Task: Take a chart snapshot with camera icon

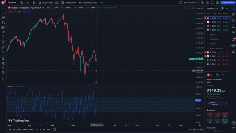Action: tap(217, 3)
